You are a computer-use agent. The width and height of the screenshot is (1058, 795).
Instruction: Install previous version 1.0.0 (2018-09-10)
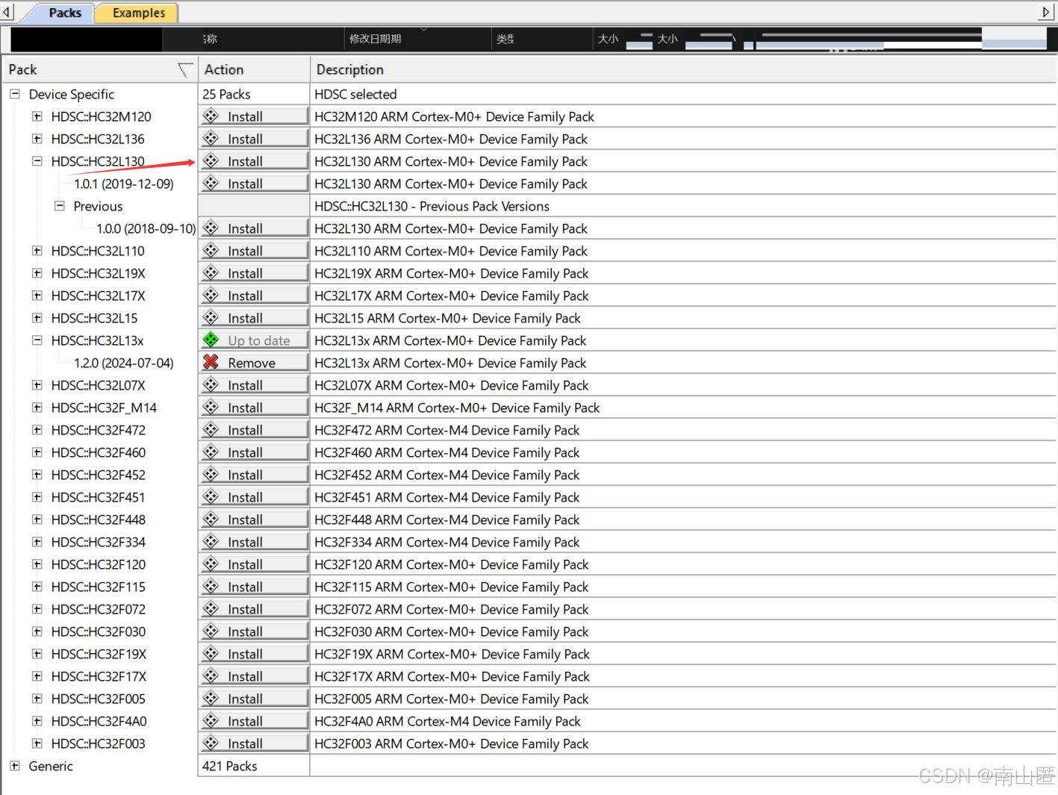(254, 228)
